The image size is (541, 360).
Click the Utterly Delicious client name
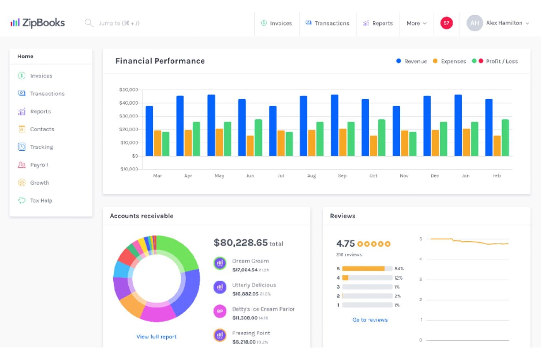click(x=254, y=285)
